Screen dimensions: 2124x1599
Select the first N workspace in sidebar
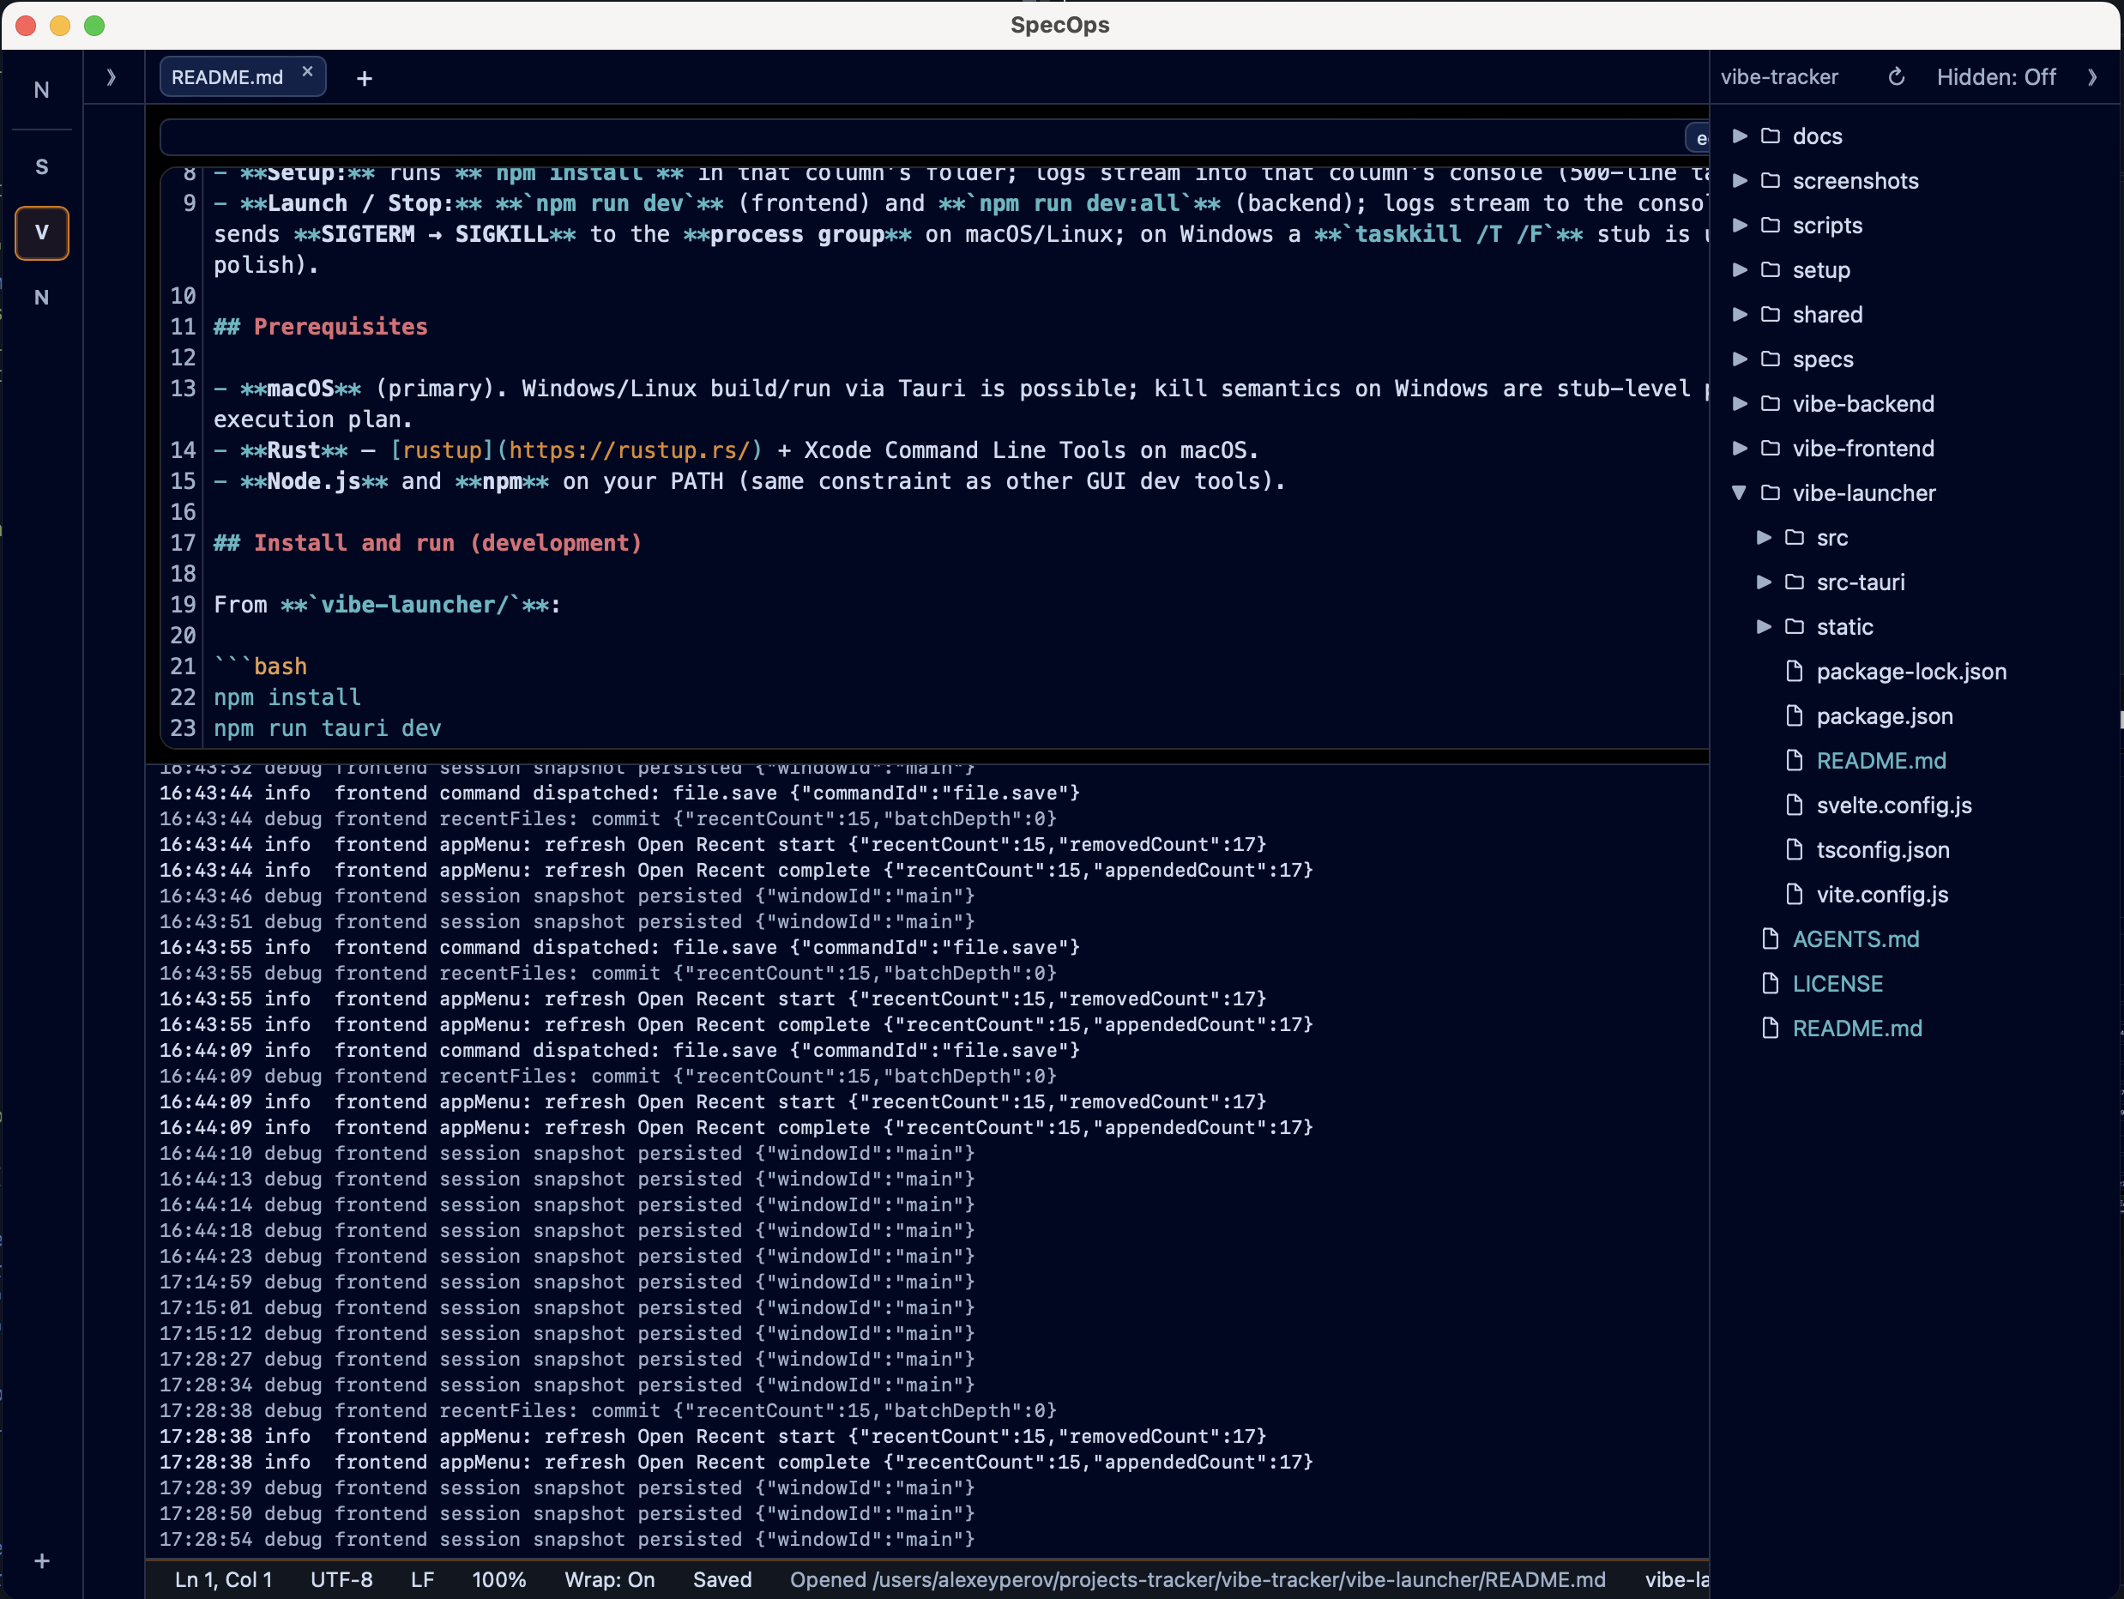click(41, 89)
